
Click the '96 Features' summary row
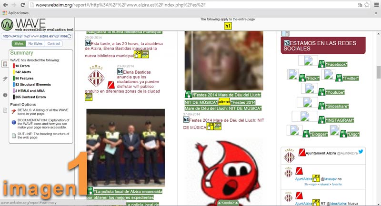tap(23, 78)
